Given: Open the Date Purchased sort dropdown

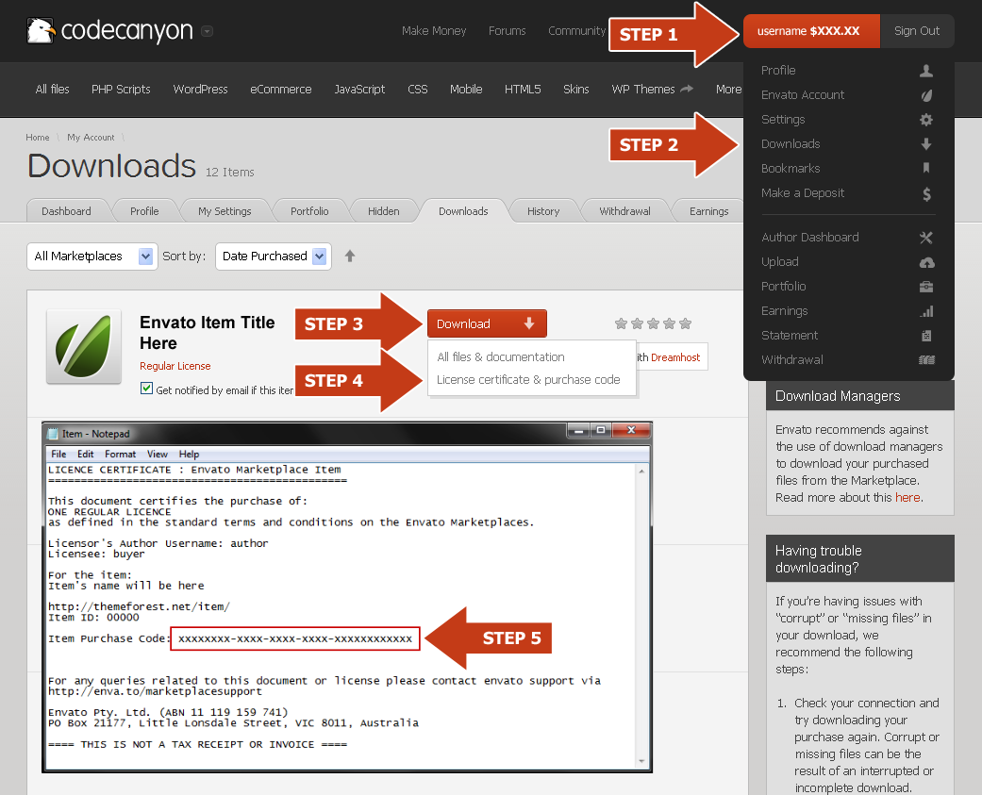Looking at the screenshot, I should (274, 256).
